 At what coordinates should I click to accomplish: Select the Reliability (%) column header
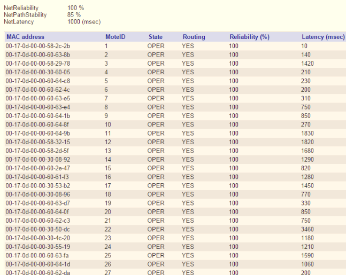[x=249, y=37]
